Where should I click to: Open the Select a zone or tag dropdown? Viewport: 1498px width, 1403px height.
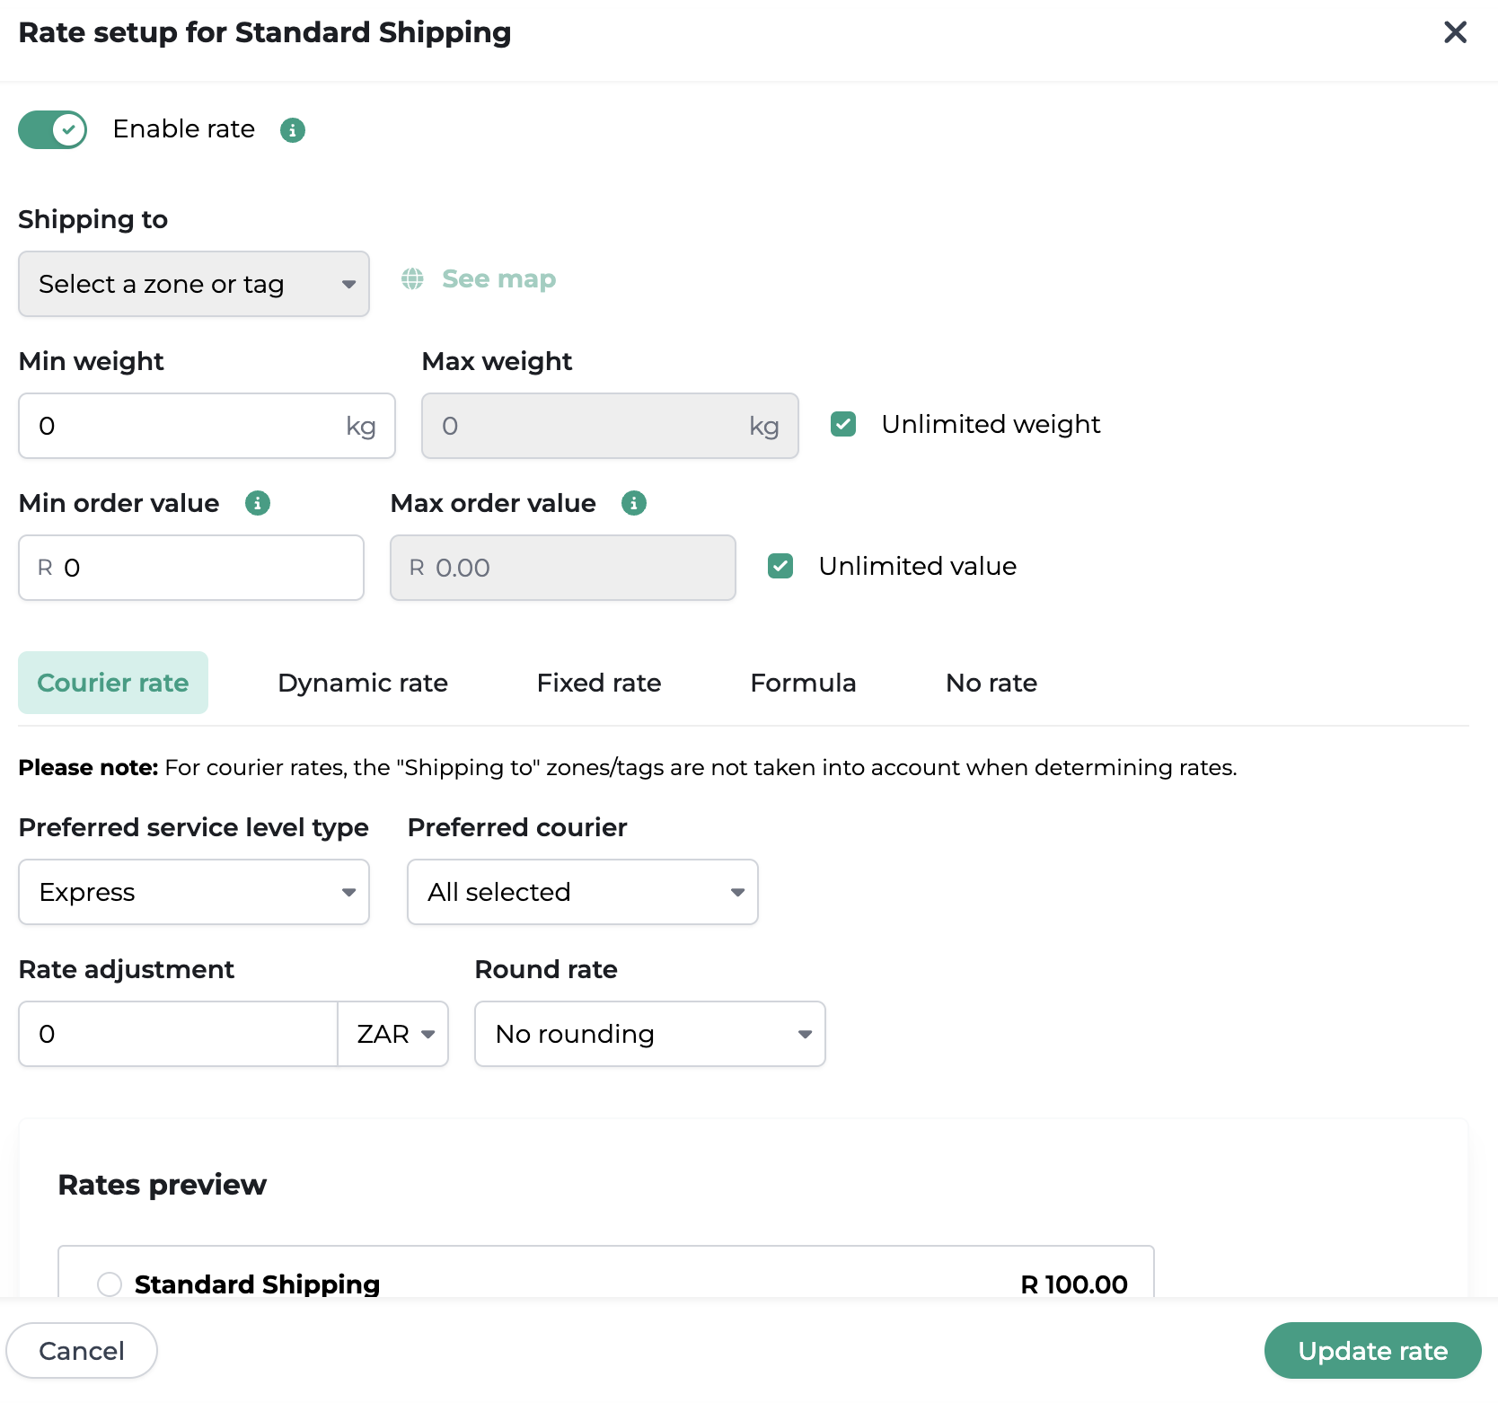pyautogui.click(x=194, y=284)
